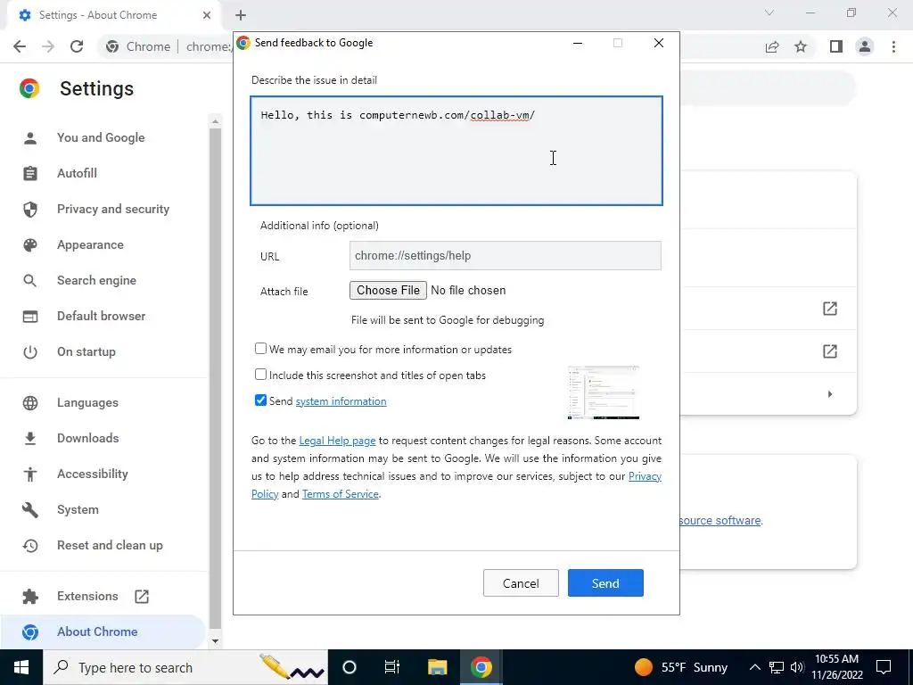This screenshot has height=685, width=913.
Task: Open the profile avatar icon
Action: click(x=865, y=46)
